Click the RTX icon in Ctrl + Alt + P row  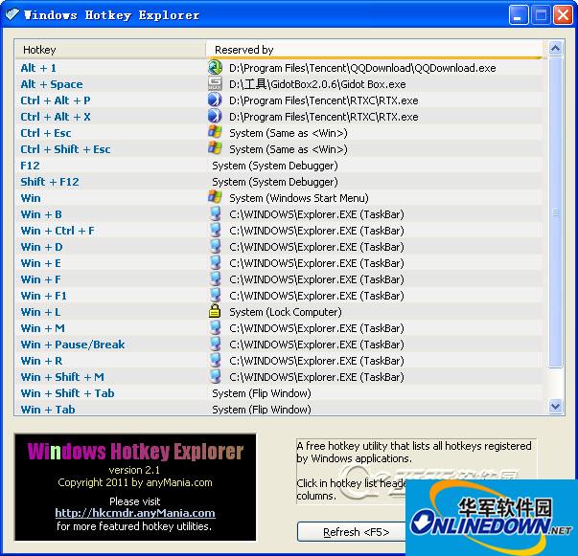(x=215, y=100)
